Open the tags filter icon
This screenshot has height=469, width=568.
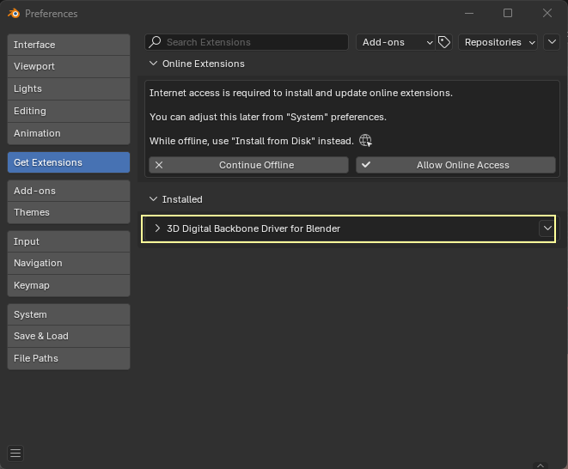[444, 42]
